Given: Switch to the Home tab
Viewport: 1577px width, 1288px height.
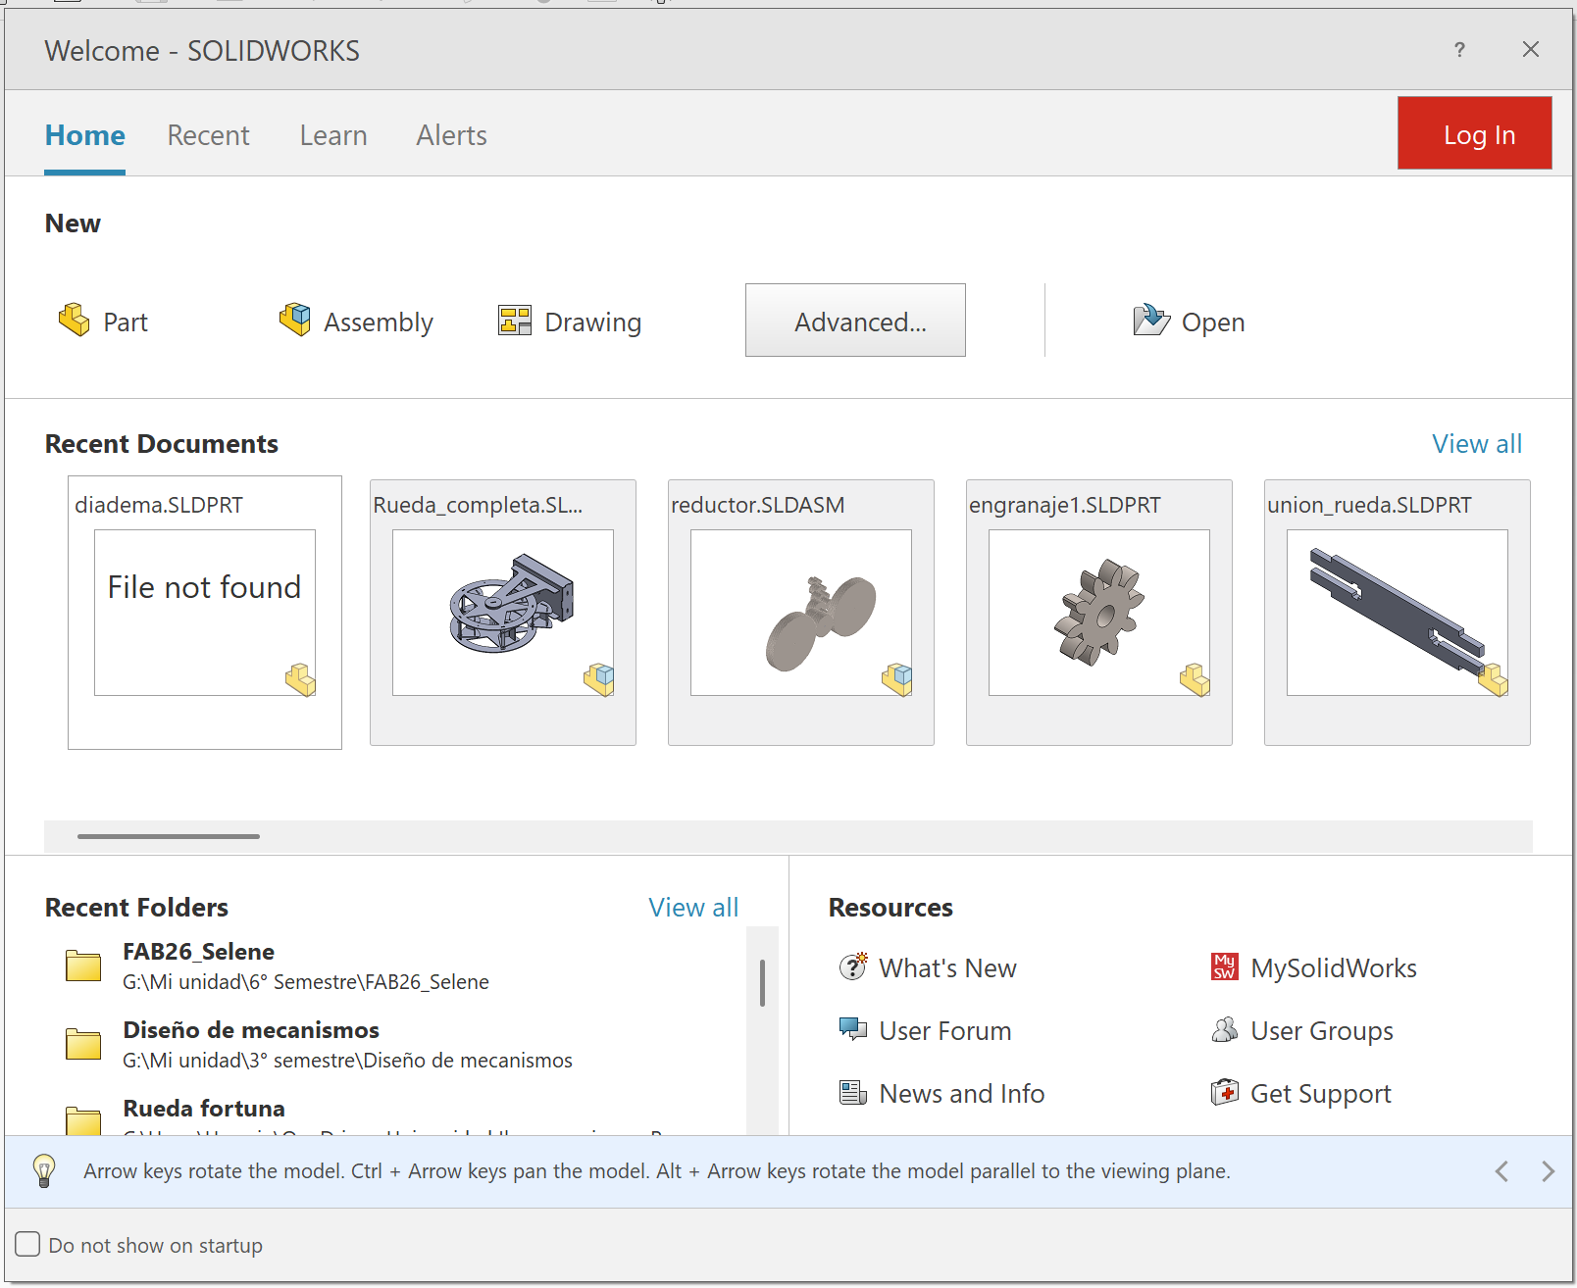Looking at the screenshot, I should 85,135.
